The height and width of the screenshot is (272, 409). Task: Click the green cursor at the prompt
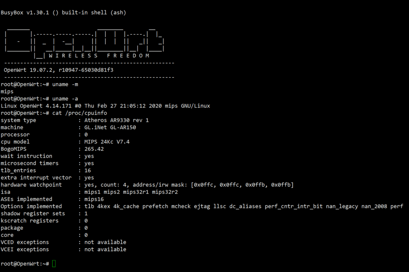[x=54, y=264]
